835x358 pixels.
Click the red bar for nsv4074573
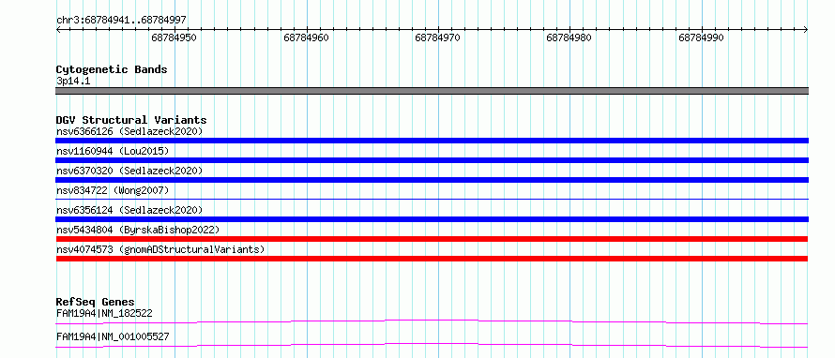coord(432,259)
